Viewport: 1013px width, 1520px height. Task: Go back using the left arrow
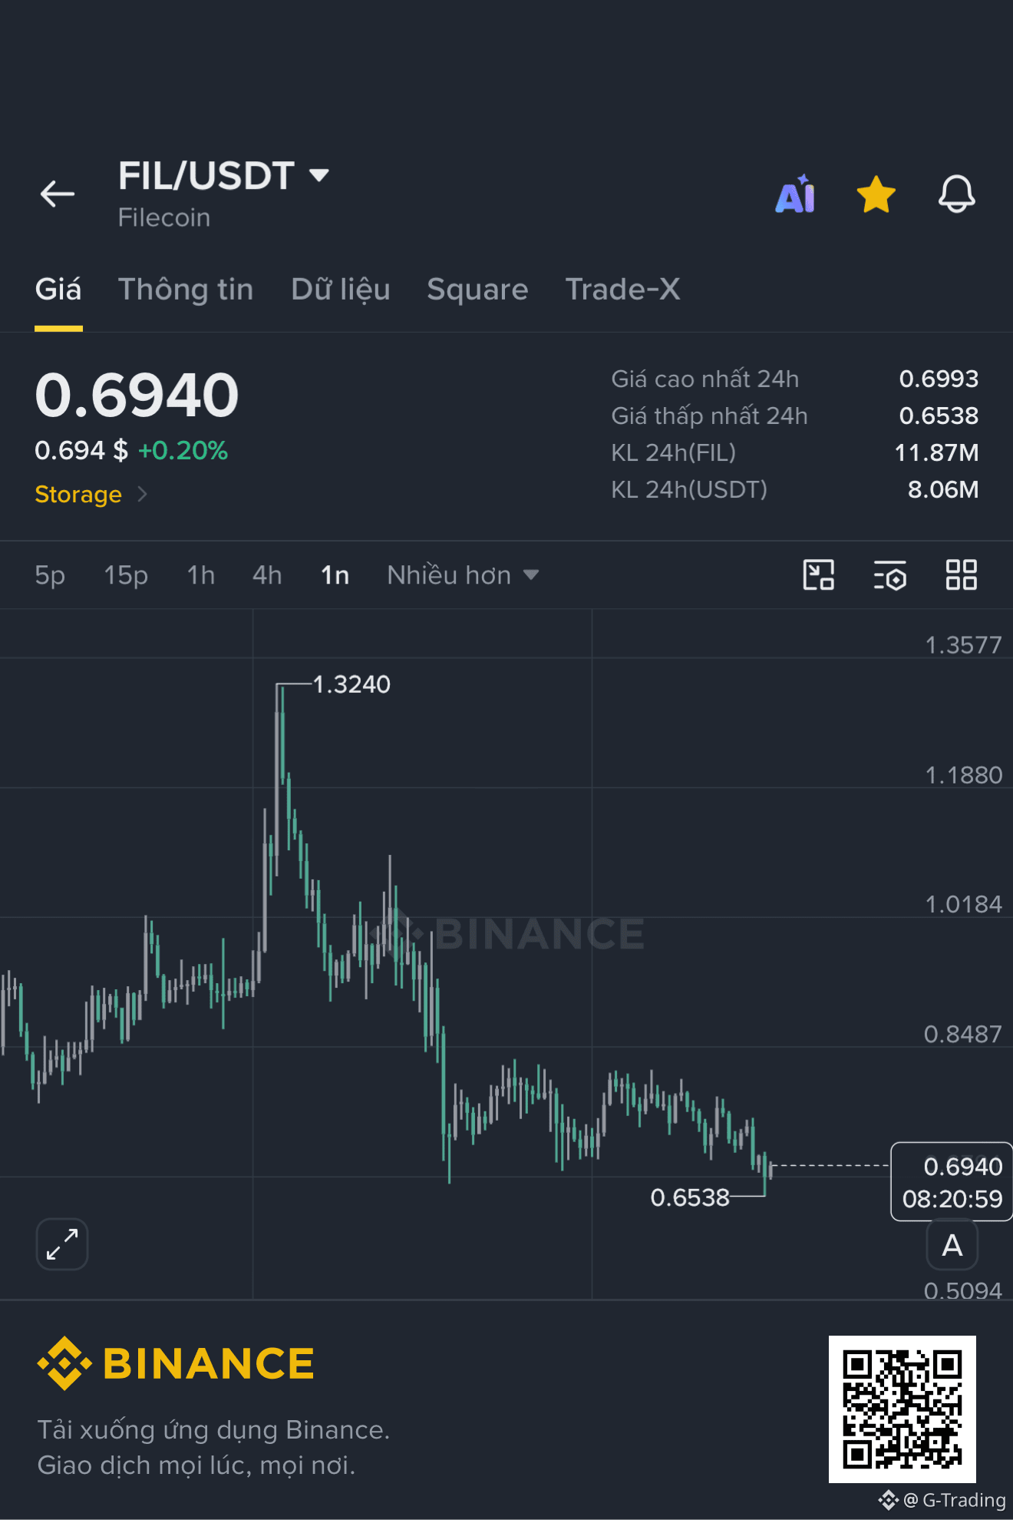pyautogui.click(x=58, y=194)
